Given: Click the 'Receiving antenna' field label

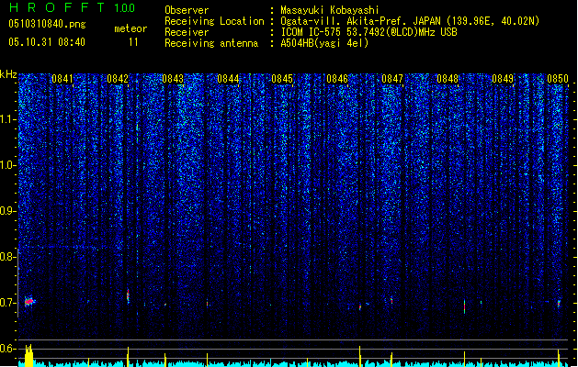Looking at the screenshot, I should click(211, 43).
